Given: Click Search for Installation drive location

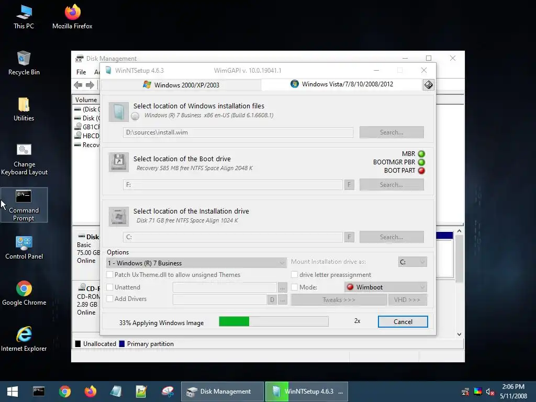Looking at the screenshot, I should pyautogui.click(x=392, y=237).
